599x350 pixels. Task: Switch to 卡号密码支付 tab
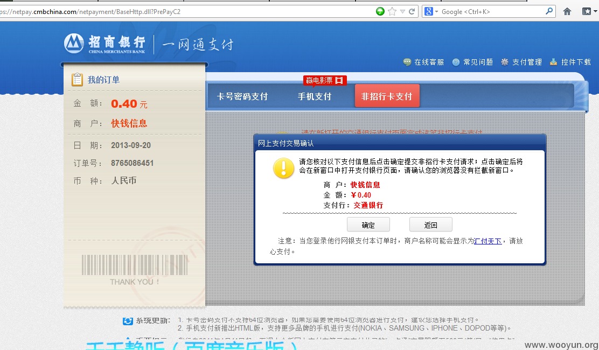click(x=242, y=96)
